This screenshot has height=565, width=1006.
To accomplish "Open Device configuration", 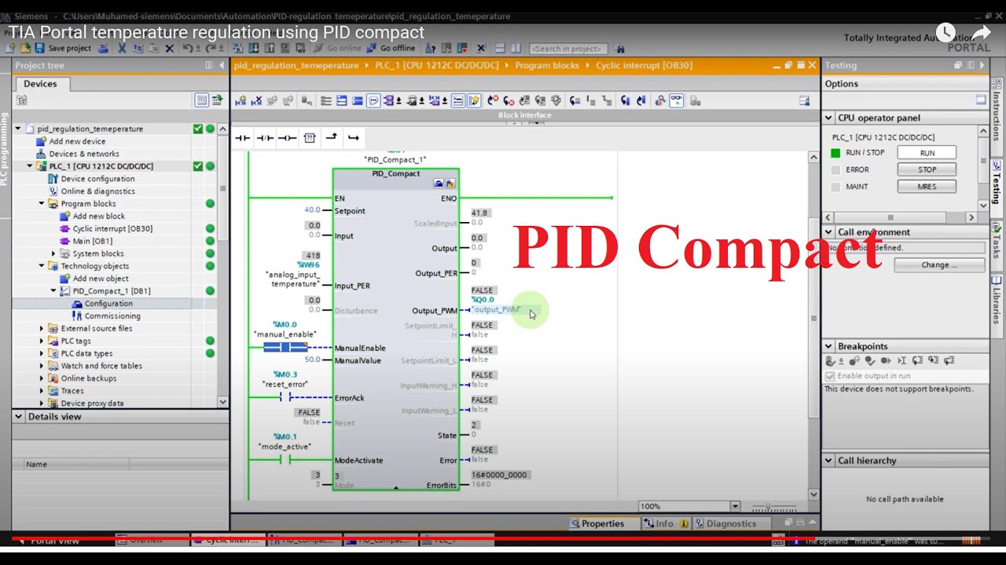I will point(97,179).
